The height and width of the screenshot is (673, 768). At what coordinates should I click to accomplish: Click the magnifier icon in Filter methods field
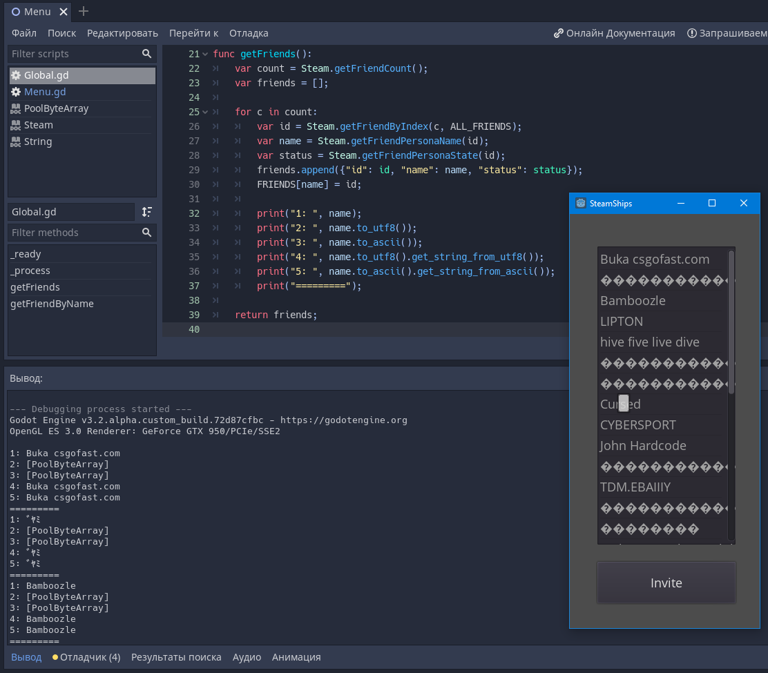pos(146,233)
